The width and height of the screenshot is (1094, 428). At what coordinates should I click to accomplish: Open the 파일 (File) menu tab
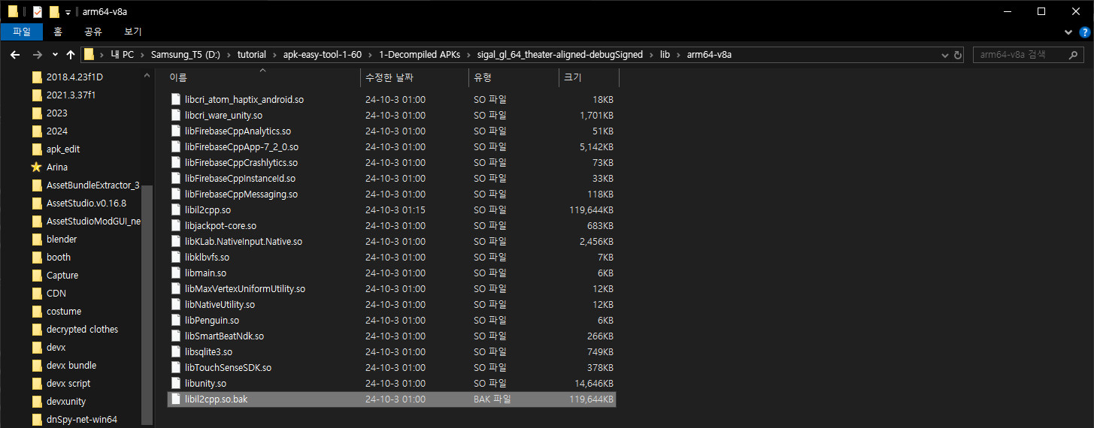pos(22,32)
